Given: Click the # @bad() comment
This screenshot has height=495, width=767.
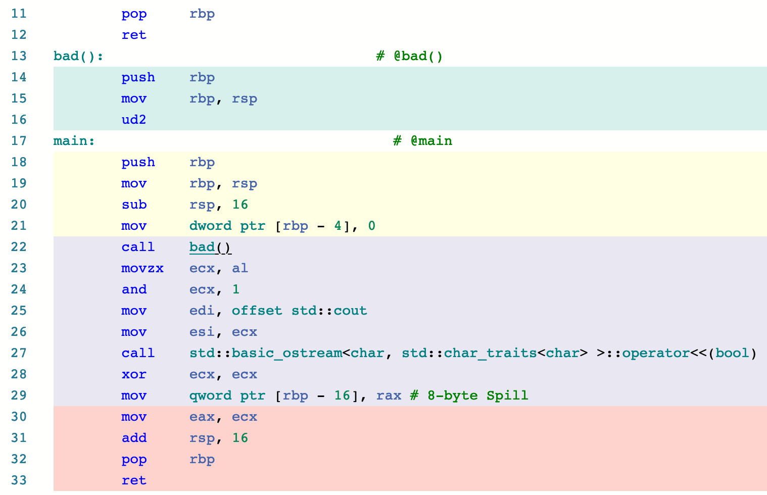Looking at the screenshot, I should coord(409,56).
